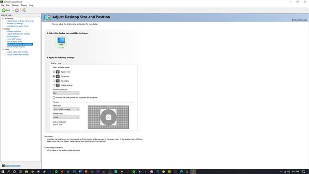
Task: Open the Edit menu
Action: (x=8, y=5)
